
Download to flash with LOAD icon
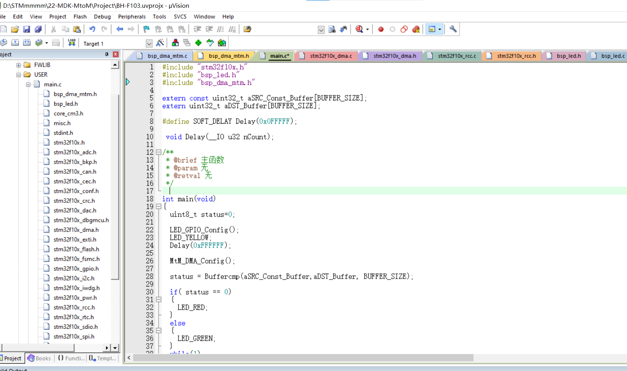[72, 43]
